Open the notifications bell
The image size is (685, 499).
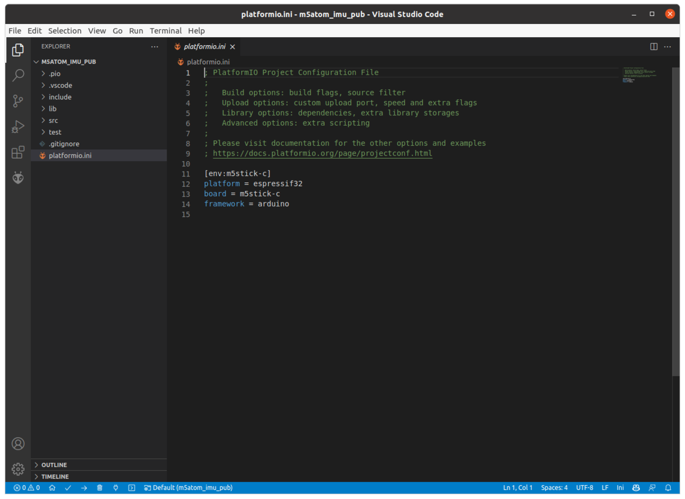(x=668, y=488)
